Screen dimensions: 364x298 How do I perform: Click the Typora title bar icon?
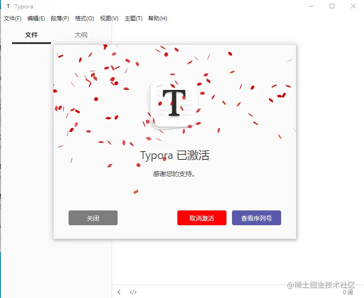(x=8, y=6)
